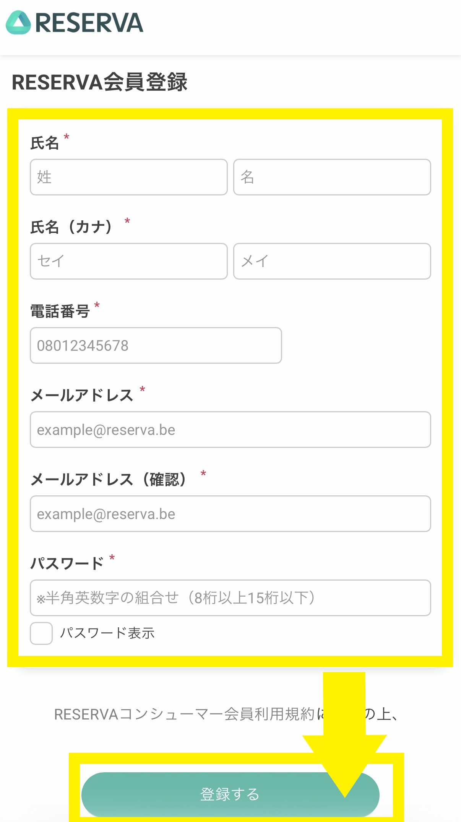Click the メールアドレス（確認） label
This screenshot has height=822, width=461.
tap(109, 480)
